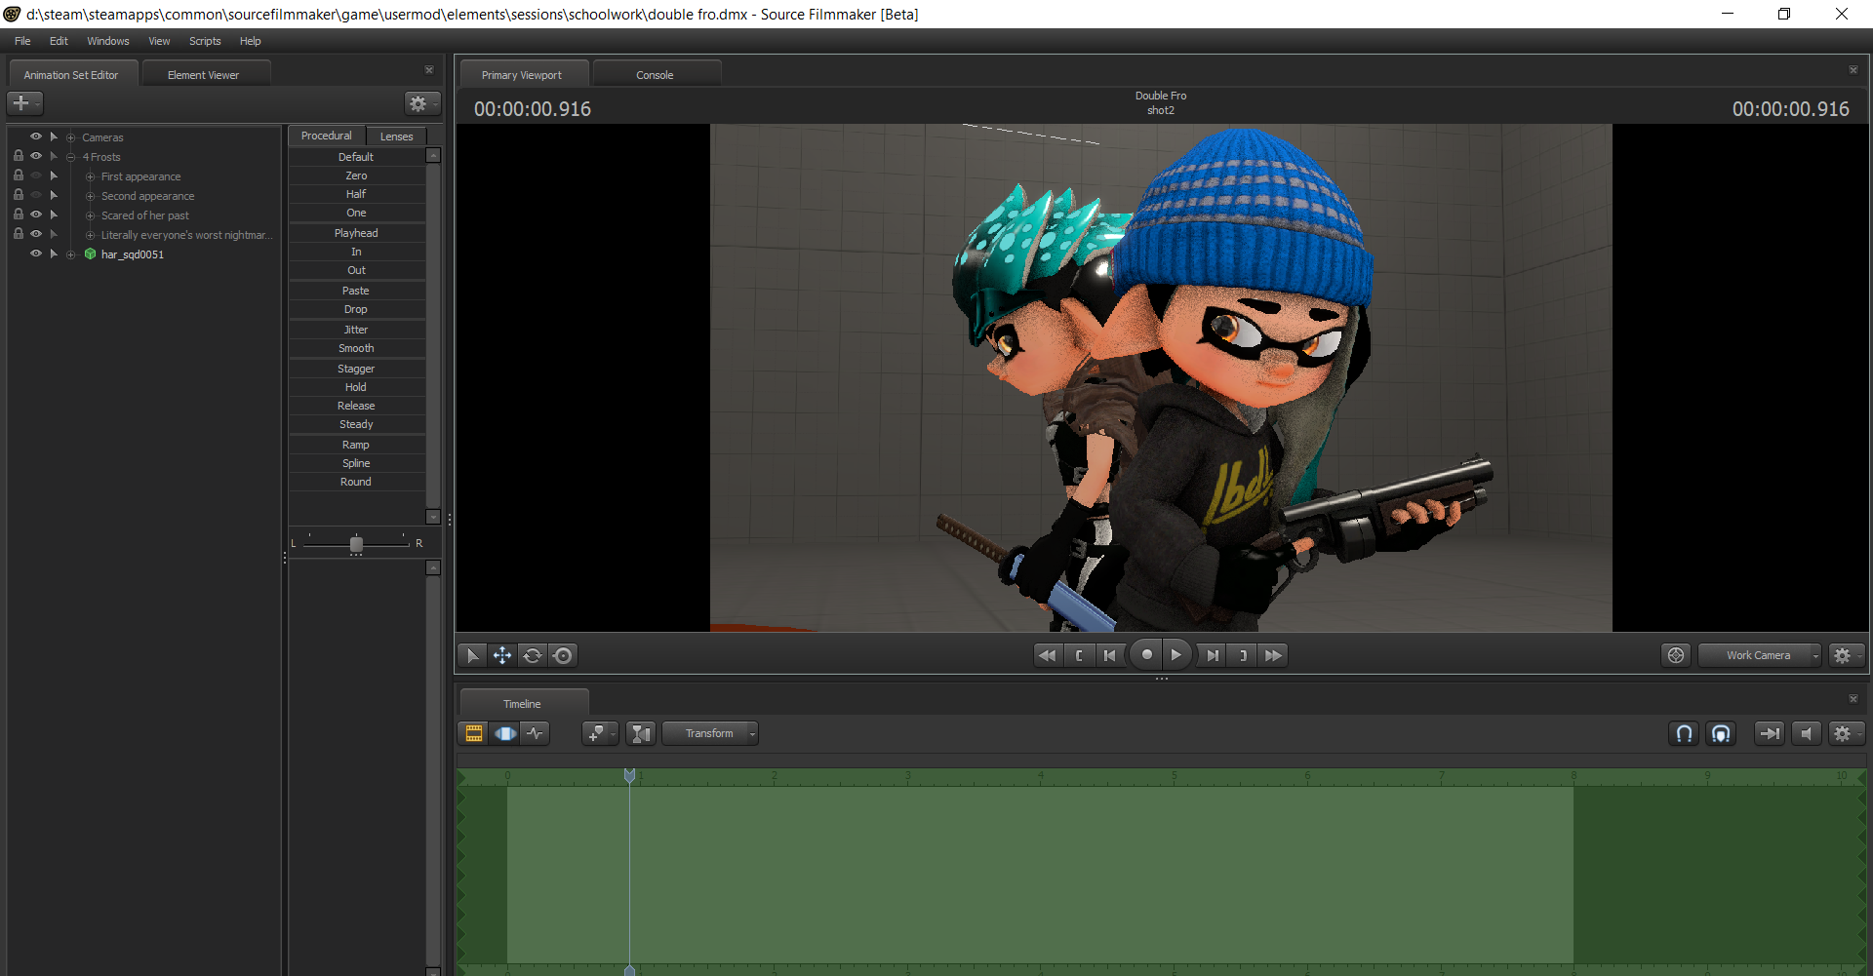Apply the Spline procedural preset

tap(356, 463)
